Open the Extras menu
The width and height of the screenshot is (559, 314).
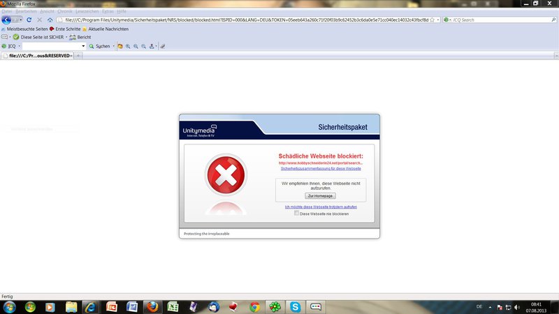pos(108,11)
